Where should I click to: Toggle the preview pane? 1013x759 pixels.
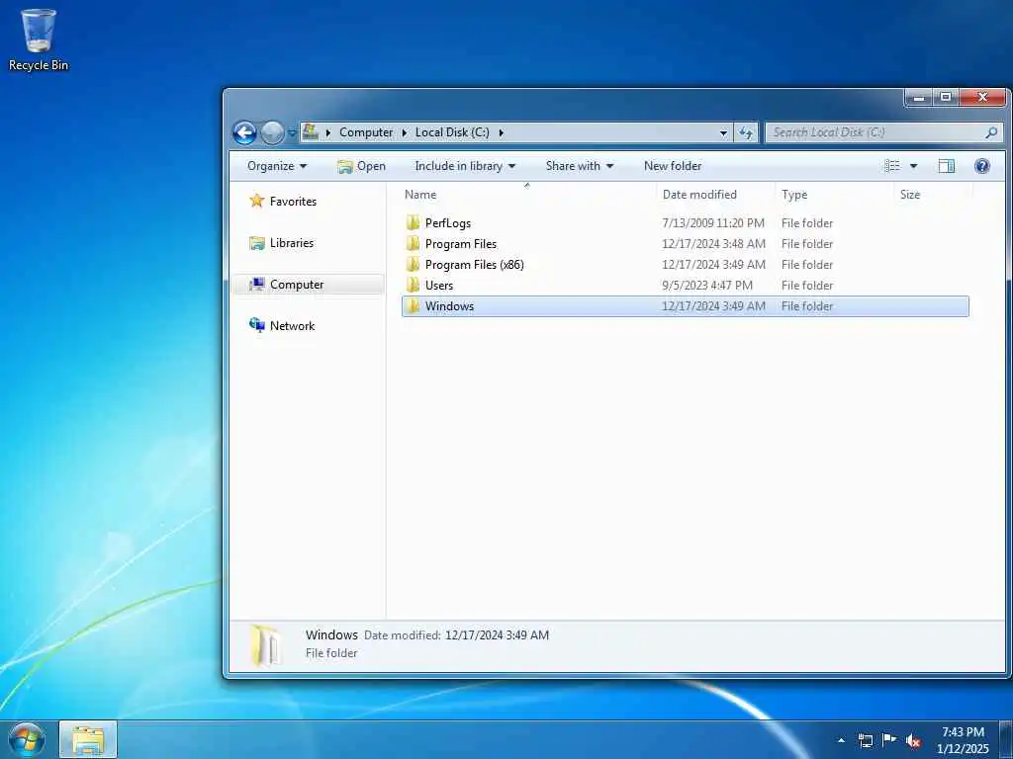[x=947, y=166]
